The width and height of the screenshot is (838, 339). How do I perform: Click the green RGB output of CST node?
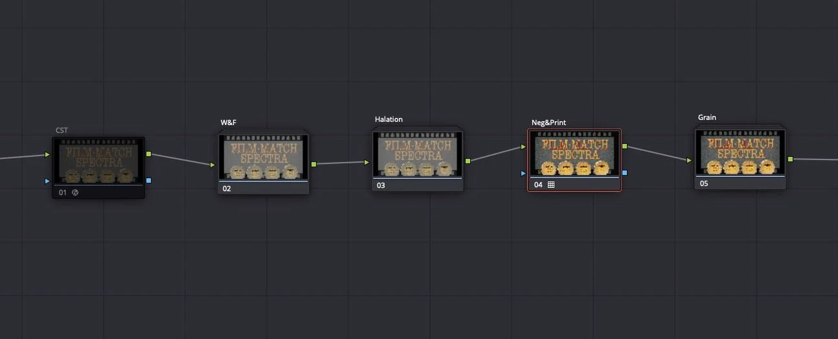tap(149, 154)
